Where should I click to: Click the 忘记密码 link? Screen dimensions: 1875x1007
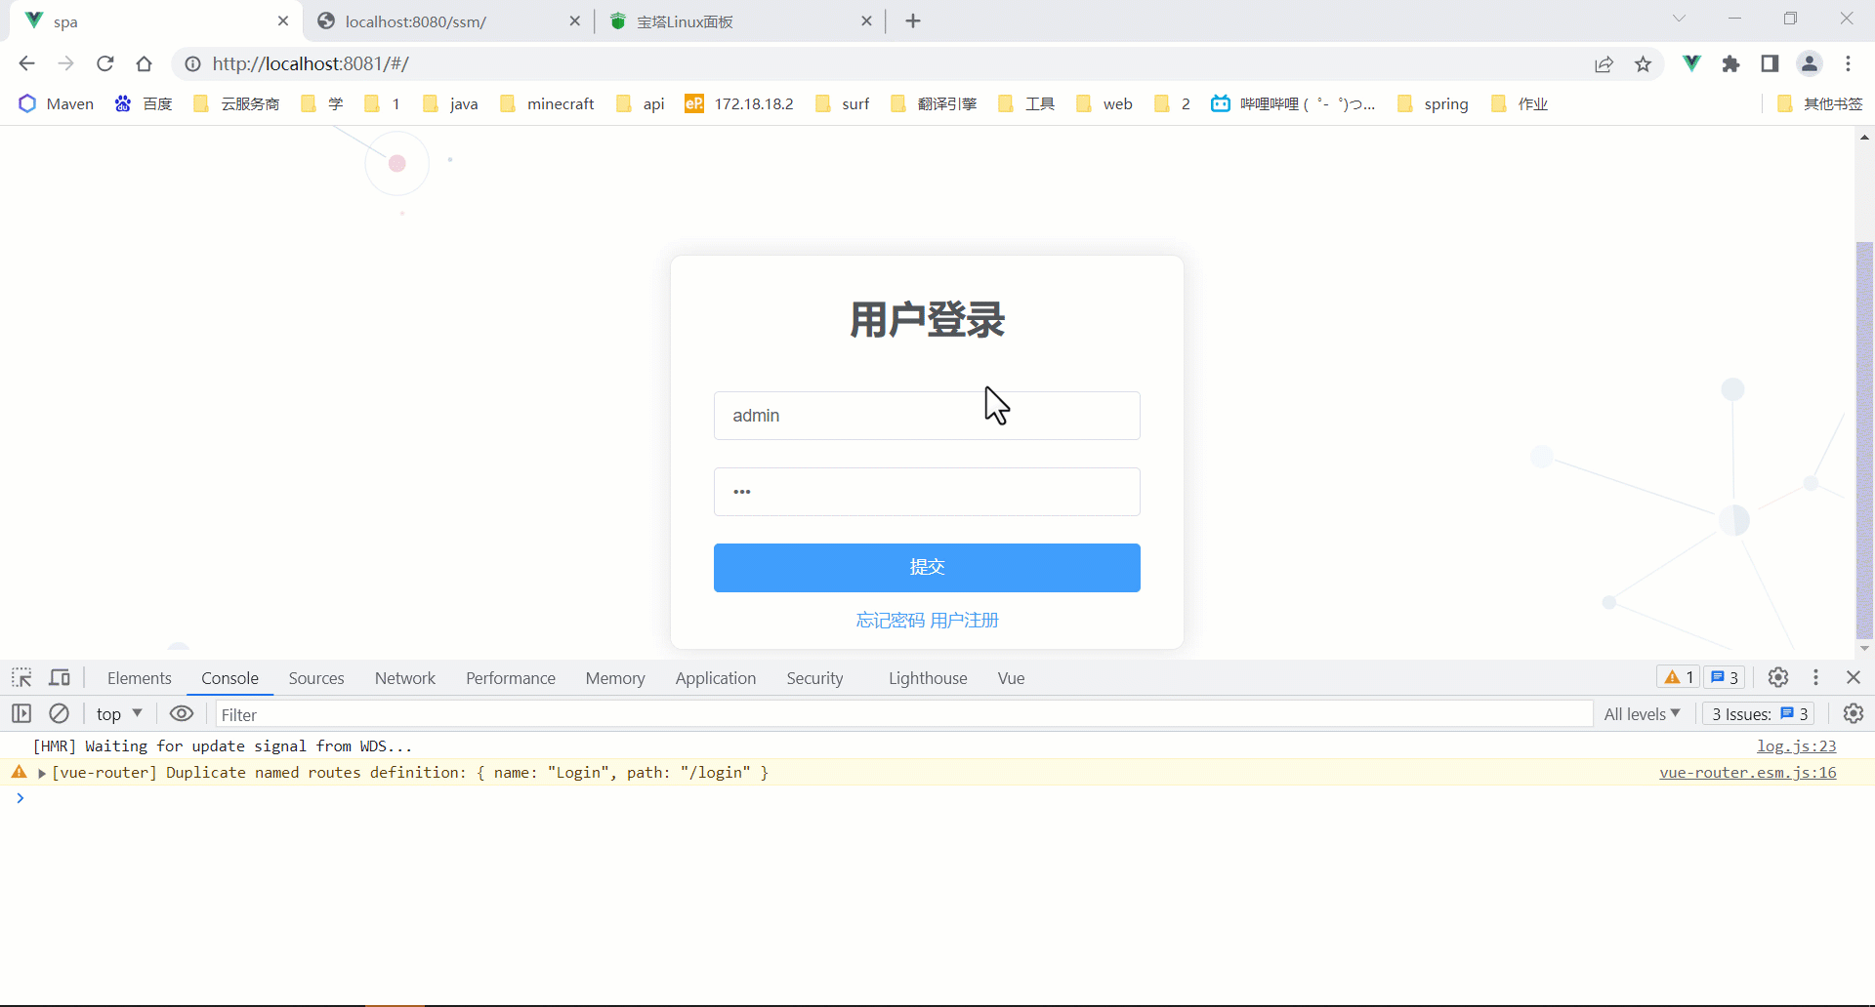click(x=890, y=621)
